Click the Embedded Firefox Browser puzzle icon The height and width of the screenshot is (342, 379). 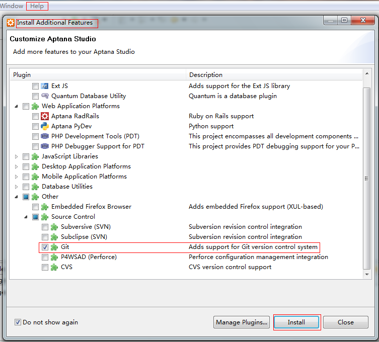45,207
